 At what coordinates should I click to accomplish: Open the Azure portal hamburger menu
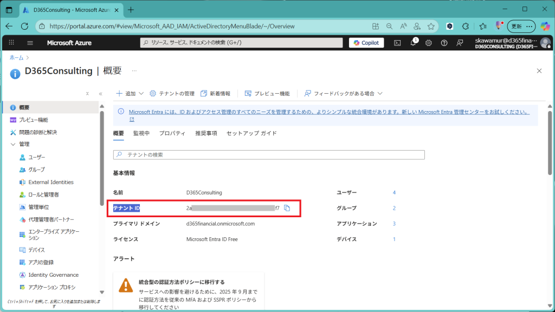pos(30,43)
